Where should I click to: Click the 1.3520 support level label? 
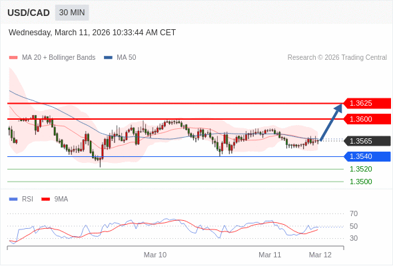pos(361,169)
